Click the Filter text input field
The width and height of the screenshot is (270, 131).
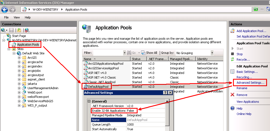pos(108,53)
